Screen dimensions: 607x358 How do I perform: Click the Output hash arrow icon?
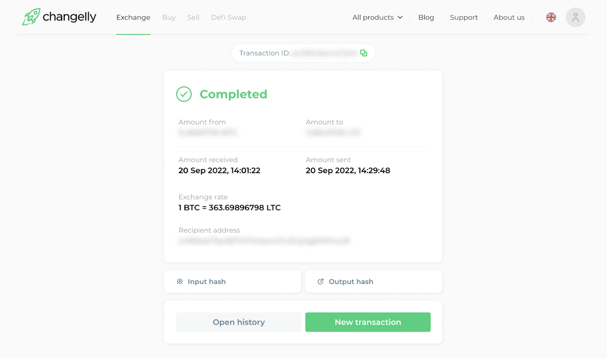321,281
